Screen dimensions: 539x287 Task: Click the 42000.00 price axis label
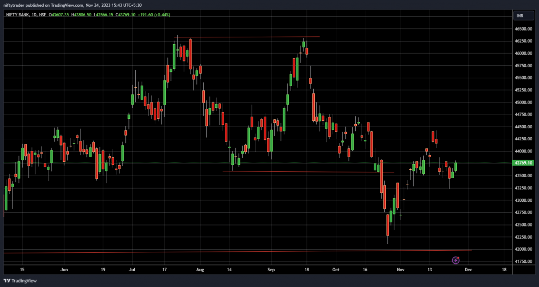coord(524,249)
